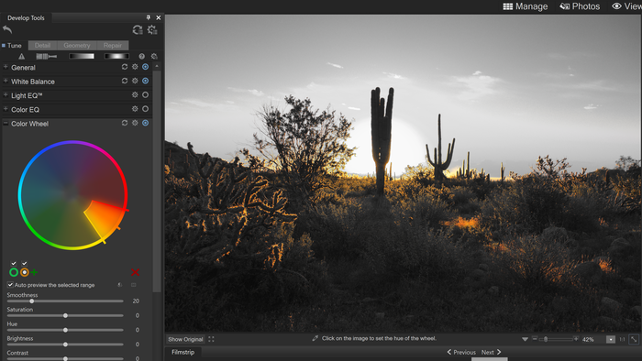Open the develop presets gear icon at panel top
This screenshot has width=642, height=361.
(x=152, y=30)
